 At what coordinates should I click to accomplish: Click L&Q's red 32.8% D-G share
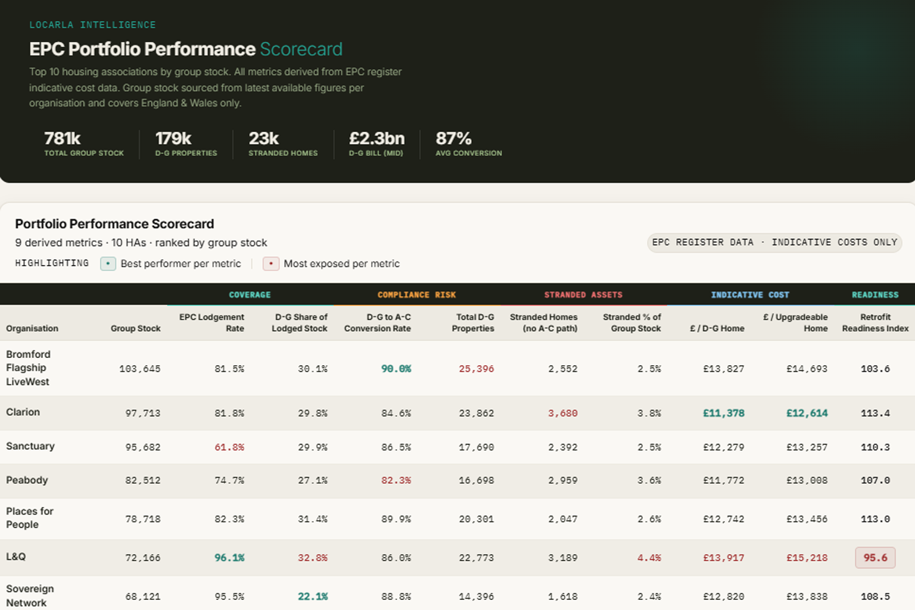coord(313,558)
